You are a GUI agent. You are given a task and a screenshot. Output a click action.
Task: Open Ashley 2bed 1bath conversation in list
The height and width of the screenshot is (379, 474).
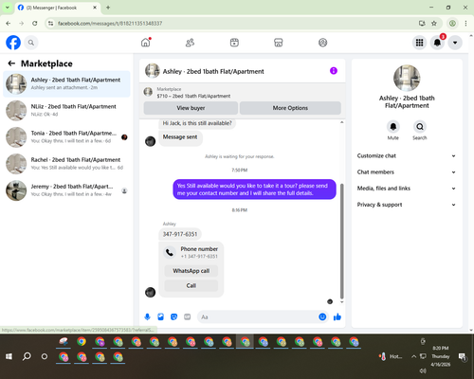pyautogui.click(x=66, y=83)
